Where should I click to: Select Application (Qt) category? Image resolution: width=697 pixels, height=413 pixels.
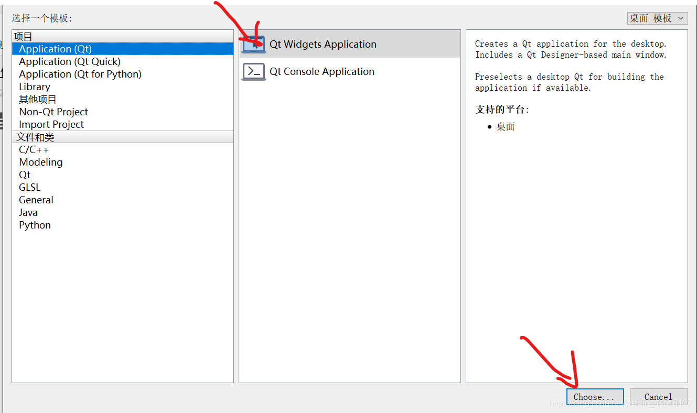point(123,49)
